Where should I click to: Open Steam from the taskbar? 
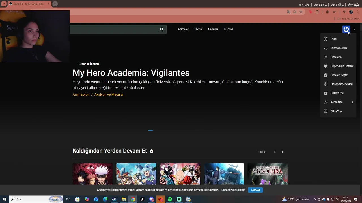[x=114, y=199]
